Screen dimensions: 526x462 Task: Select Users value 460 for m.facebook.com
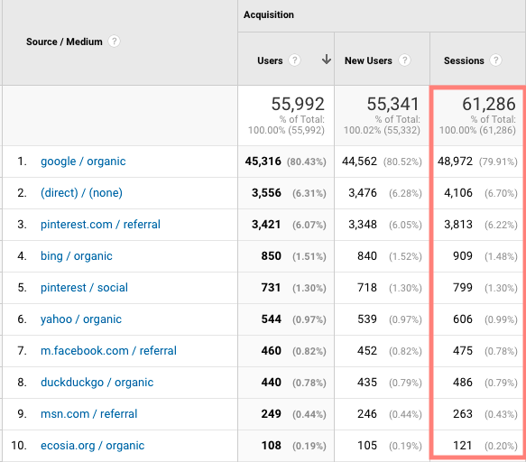[272, 351]
